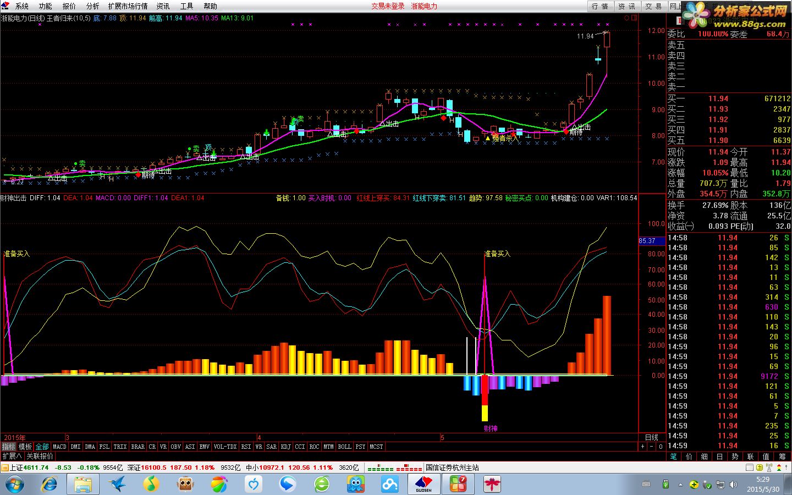Switch indicator to KDJ

[285, 447]
